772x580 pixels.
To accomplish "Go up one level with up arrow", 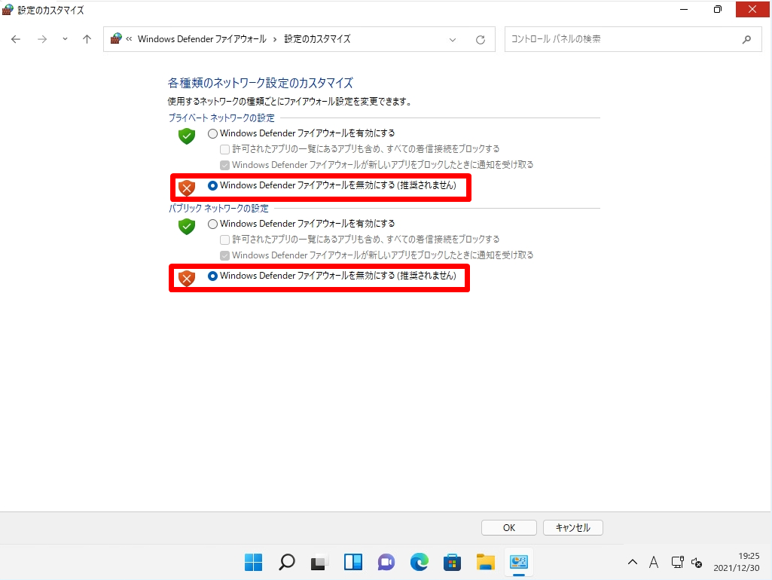I will (87, 39).
